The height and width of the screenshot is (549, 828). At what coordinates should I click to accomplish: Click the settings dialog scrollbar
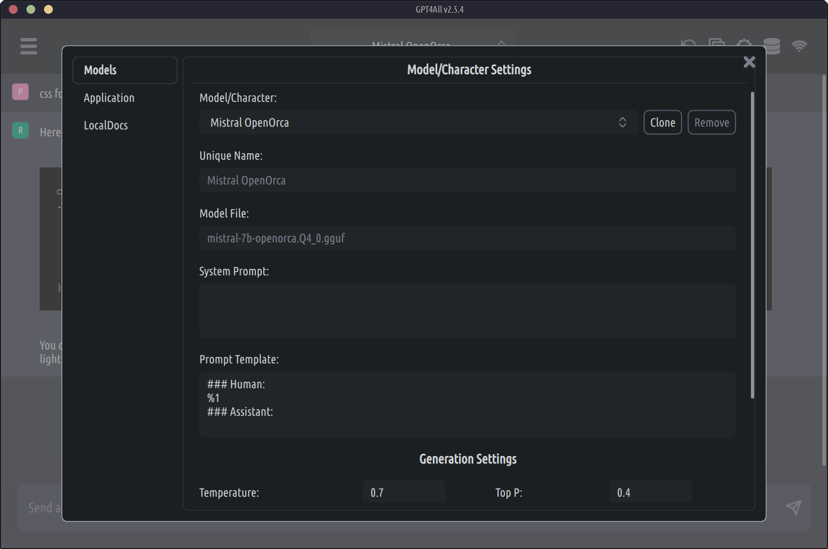(753, 245)
